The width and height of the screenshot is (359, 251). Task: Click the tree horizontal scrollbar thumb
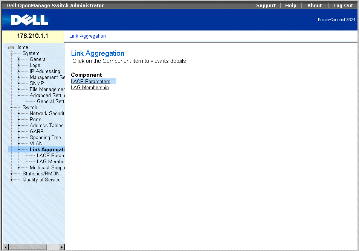[x=28, y=247]
